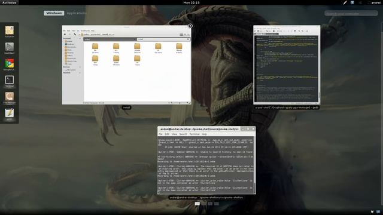Open the accessibility menu icon in top panel
The image size is (383, 215).
click(x=352, y=2)
